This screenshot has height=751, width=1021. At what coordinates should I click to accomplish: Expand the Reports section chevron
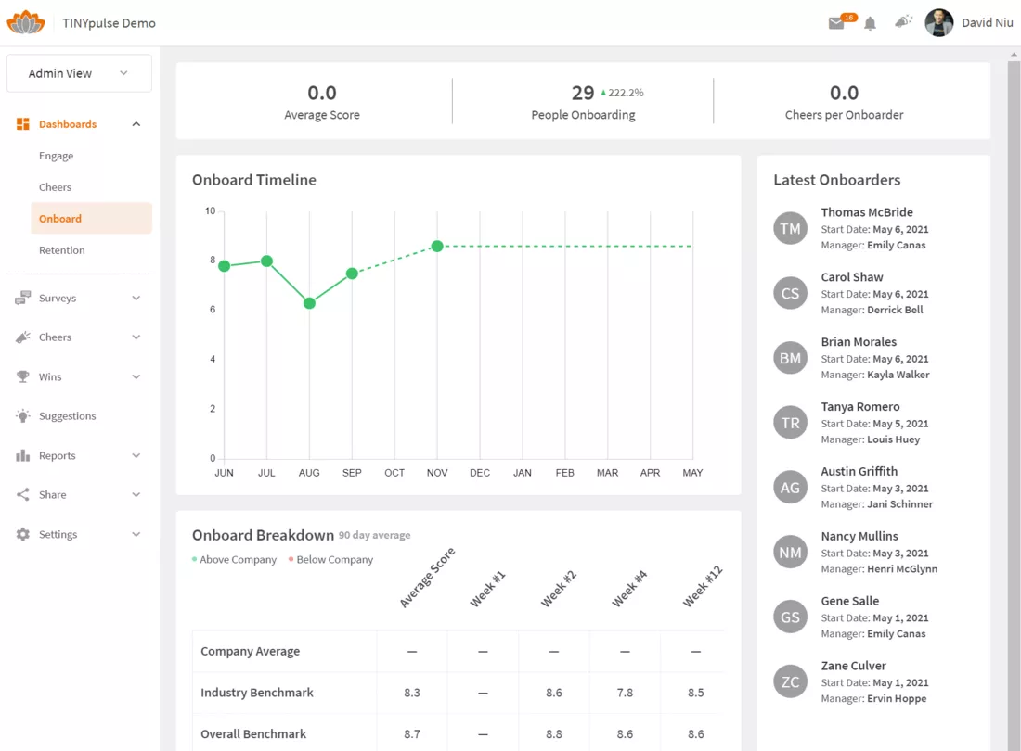(136, 456)
